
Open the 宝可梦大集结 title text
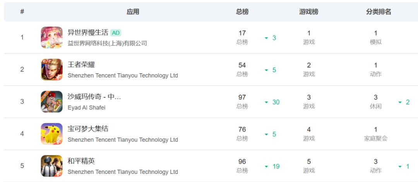[x=88, y=129]
